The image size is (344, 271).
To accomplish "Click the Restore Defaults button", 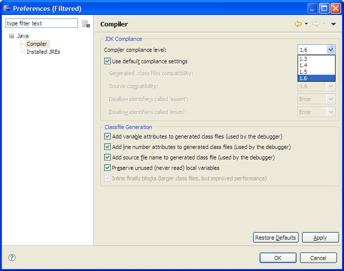I will [276, 238].
